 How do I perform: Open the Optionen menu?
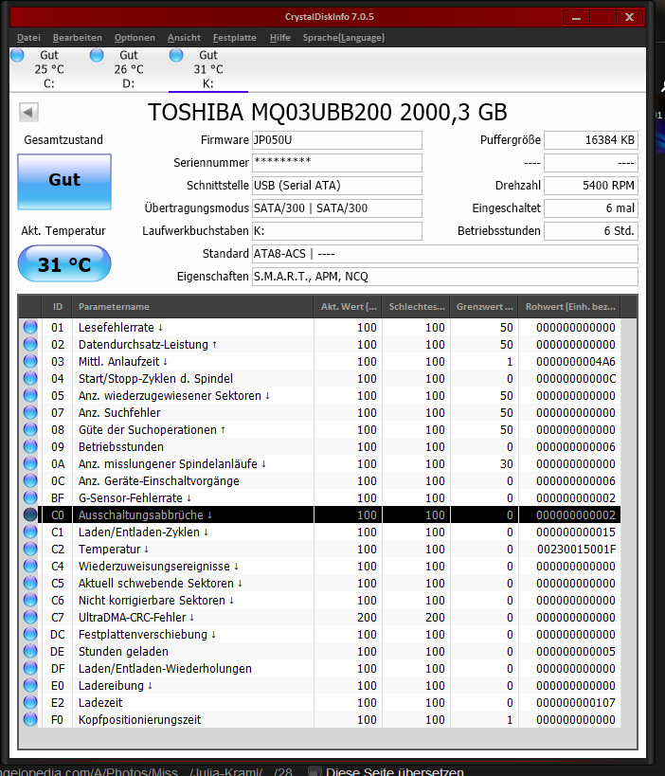pyautogui.click(x=135, y=38)
